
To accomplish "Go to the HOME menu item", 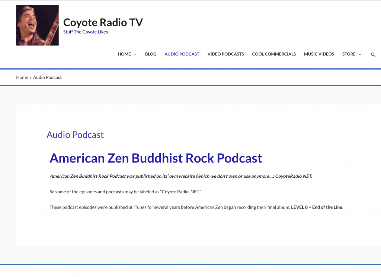I will [124, 54].
